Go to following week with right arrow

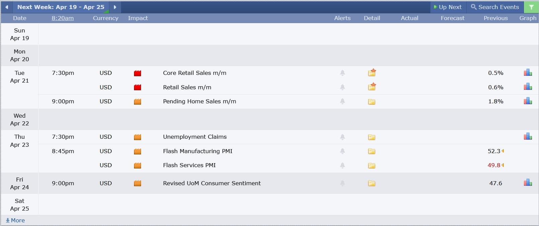tap(115, 7)
